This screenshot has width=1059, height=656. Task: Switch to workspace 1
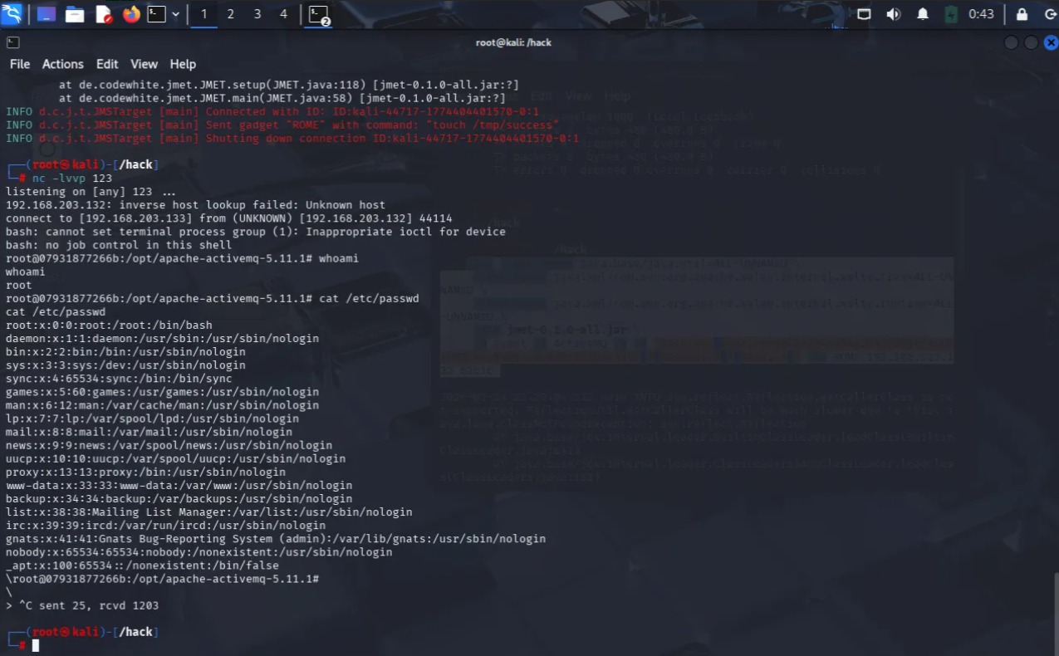coord(203,14)
